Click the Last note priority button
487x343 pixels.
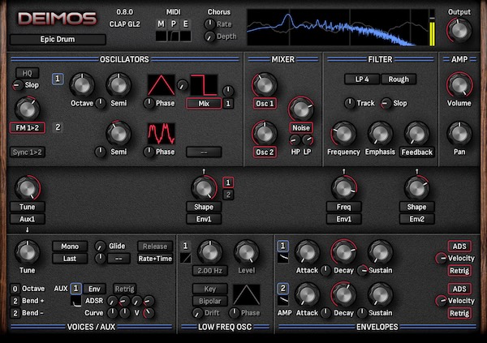(70, 259)
